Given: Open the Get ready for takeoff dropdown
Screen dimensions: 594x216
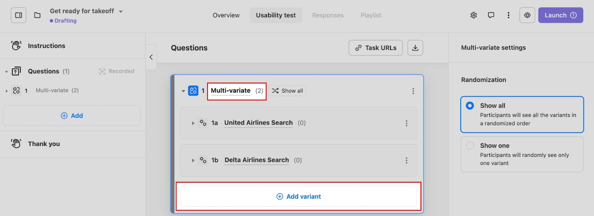Looking at the screenshot, I should (121, 11).
